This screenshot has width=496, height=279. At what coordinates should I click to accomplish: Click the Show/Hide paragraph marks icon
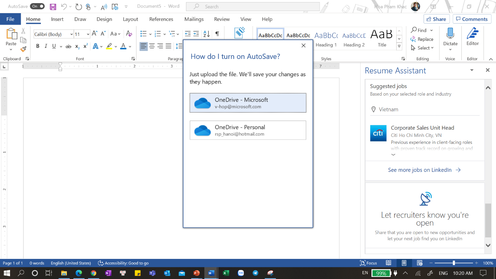coord(217,34)
